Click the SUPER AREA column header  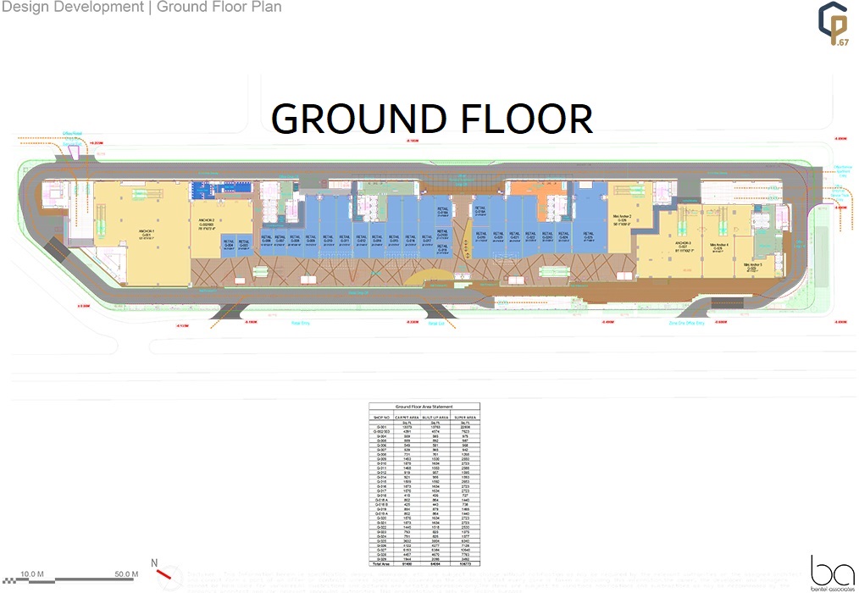point(463,417)
